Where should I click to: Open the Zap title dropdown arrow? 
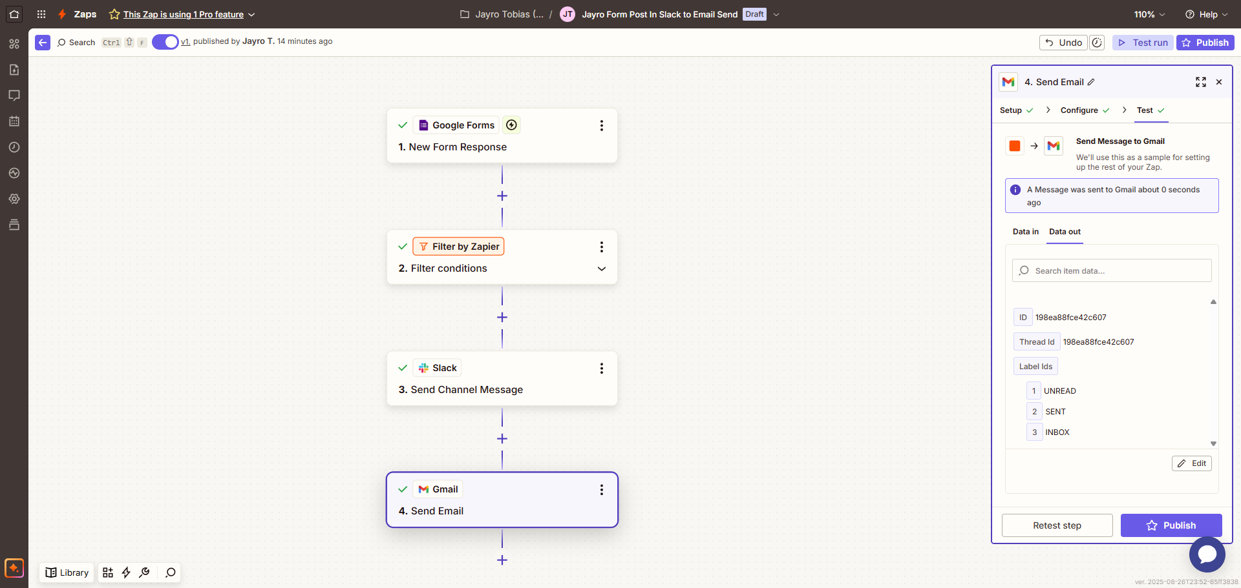click(x=776, y=14)
